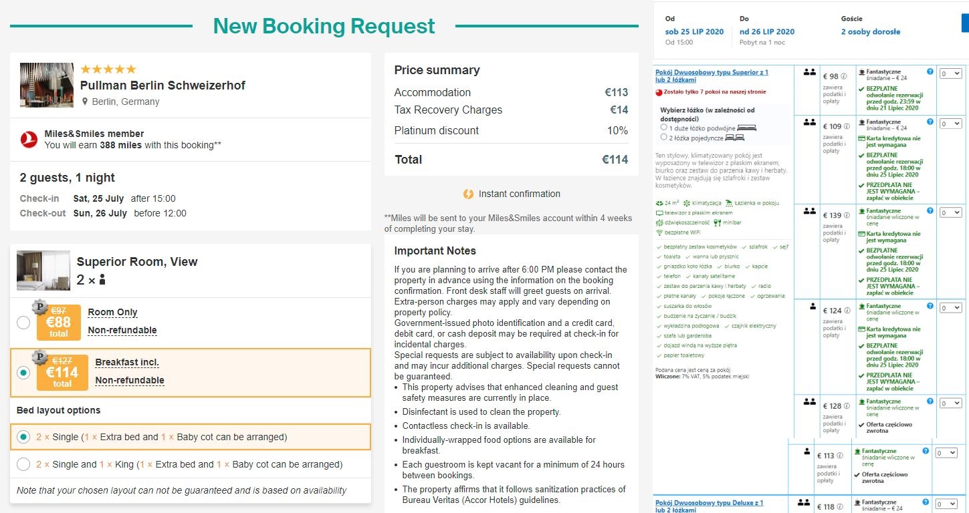The width and height of the screenshot is (969, 513).
Task: Open the room quantity dropdown for € 139
Action: click(x=950, y=213)
